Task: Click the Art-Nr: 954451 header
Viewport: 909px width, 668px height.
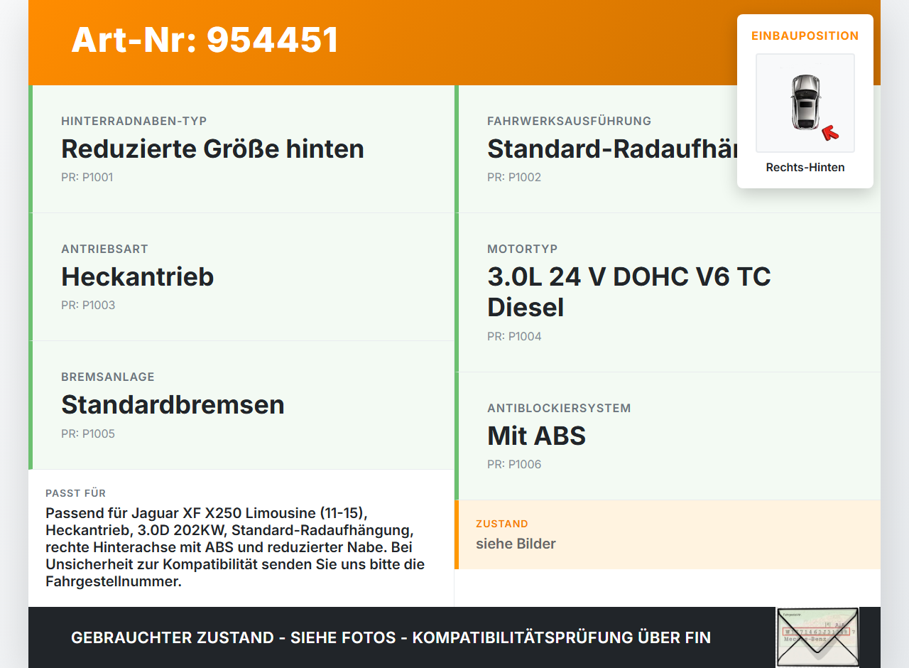Action: (x=205, y=40)
